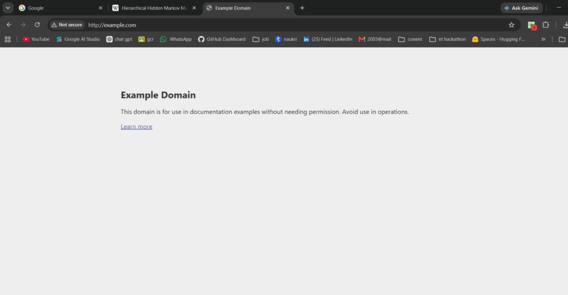
Task: Open the Google AI Studio bookmark
Action: pyautogui.click(x=78, y=39)
